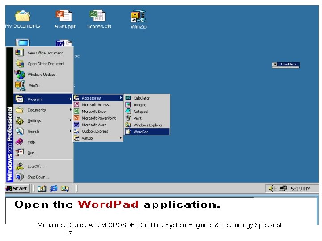The width and height of the screenshot is (322, 241).
Task: Expand the Accessories submenu arrow
Action: [121, 98]
